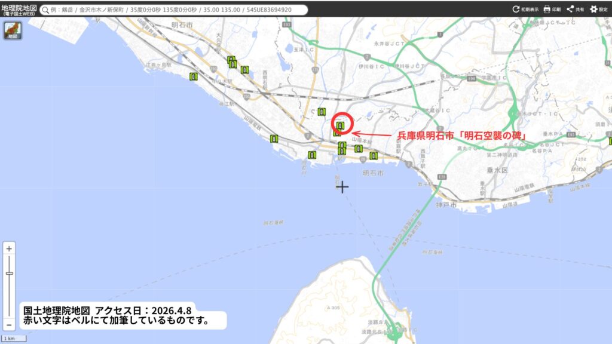The image size is (612, 344).
Task: Click the isolated monument marker near 山陽電鉄 on the west coast
Action: pyautogui.click(x=274, y=139)
